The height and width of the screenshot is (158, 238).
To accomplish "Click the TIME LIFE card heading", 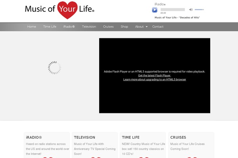I will 131,137.
